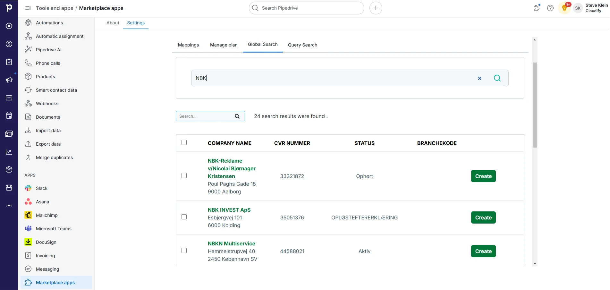The image size is (610, 290).
Task: Toggle the select-all checkbox in table header
Action: click(x=184, y=142)
